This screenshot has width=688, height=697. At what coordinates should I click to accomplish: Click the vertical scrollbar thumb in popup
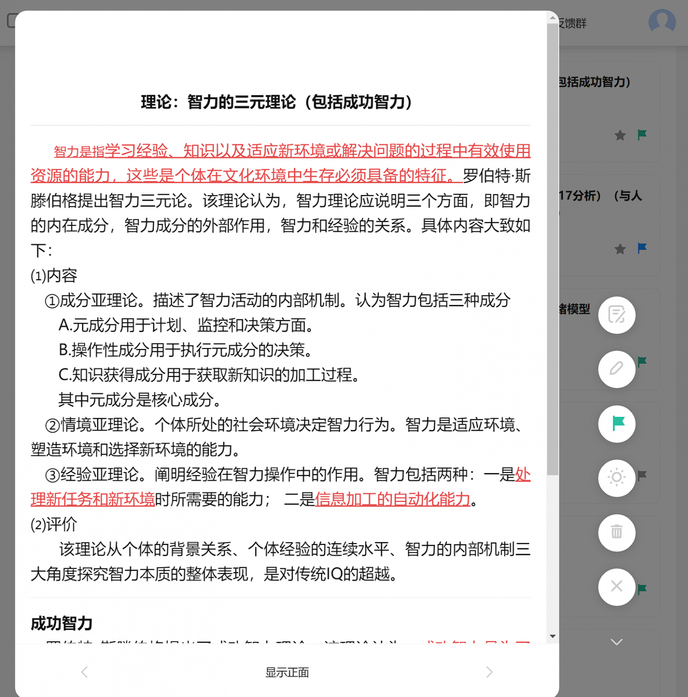click(553, 249)
